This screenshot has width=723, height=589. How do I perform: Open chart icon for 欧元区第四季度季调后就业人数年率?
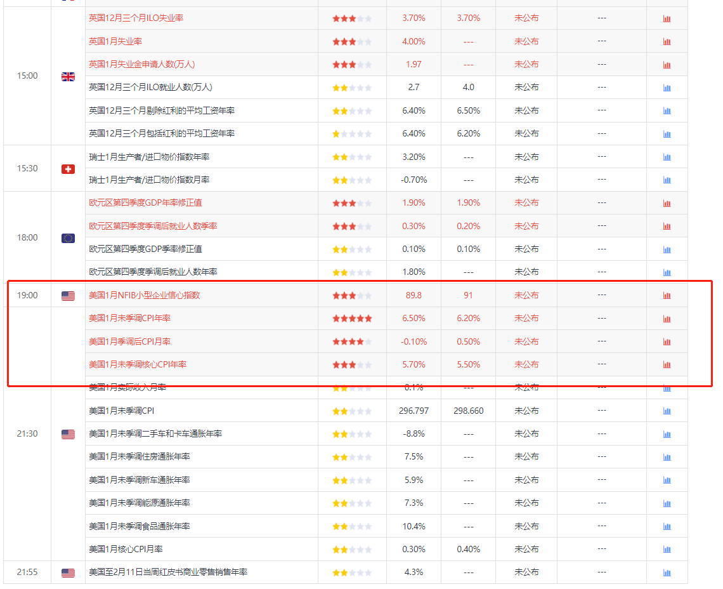tap(667, 272)
